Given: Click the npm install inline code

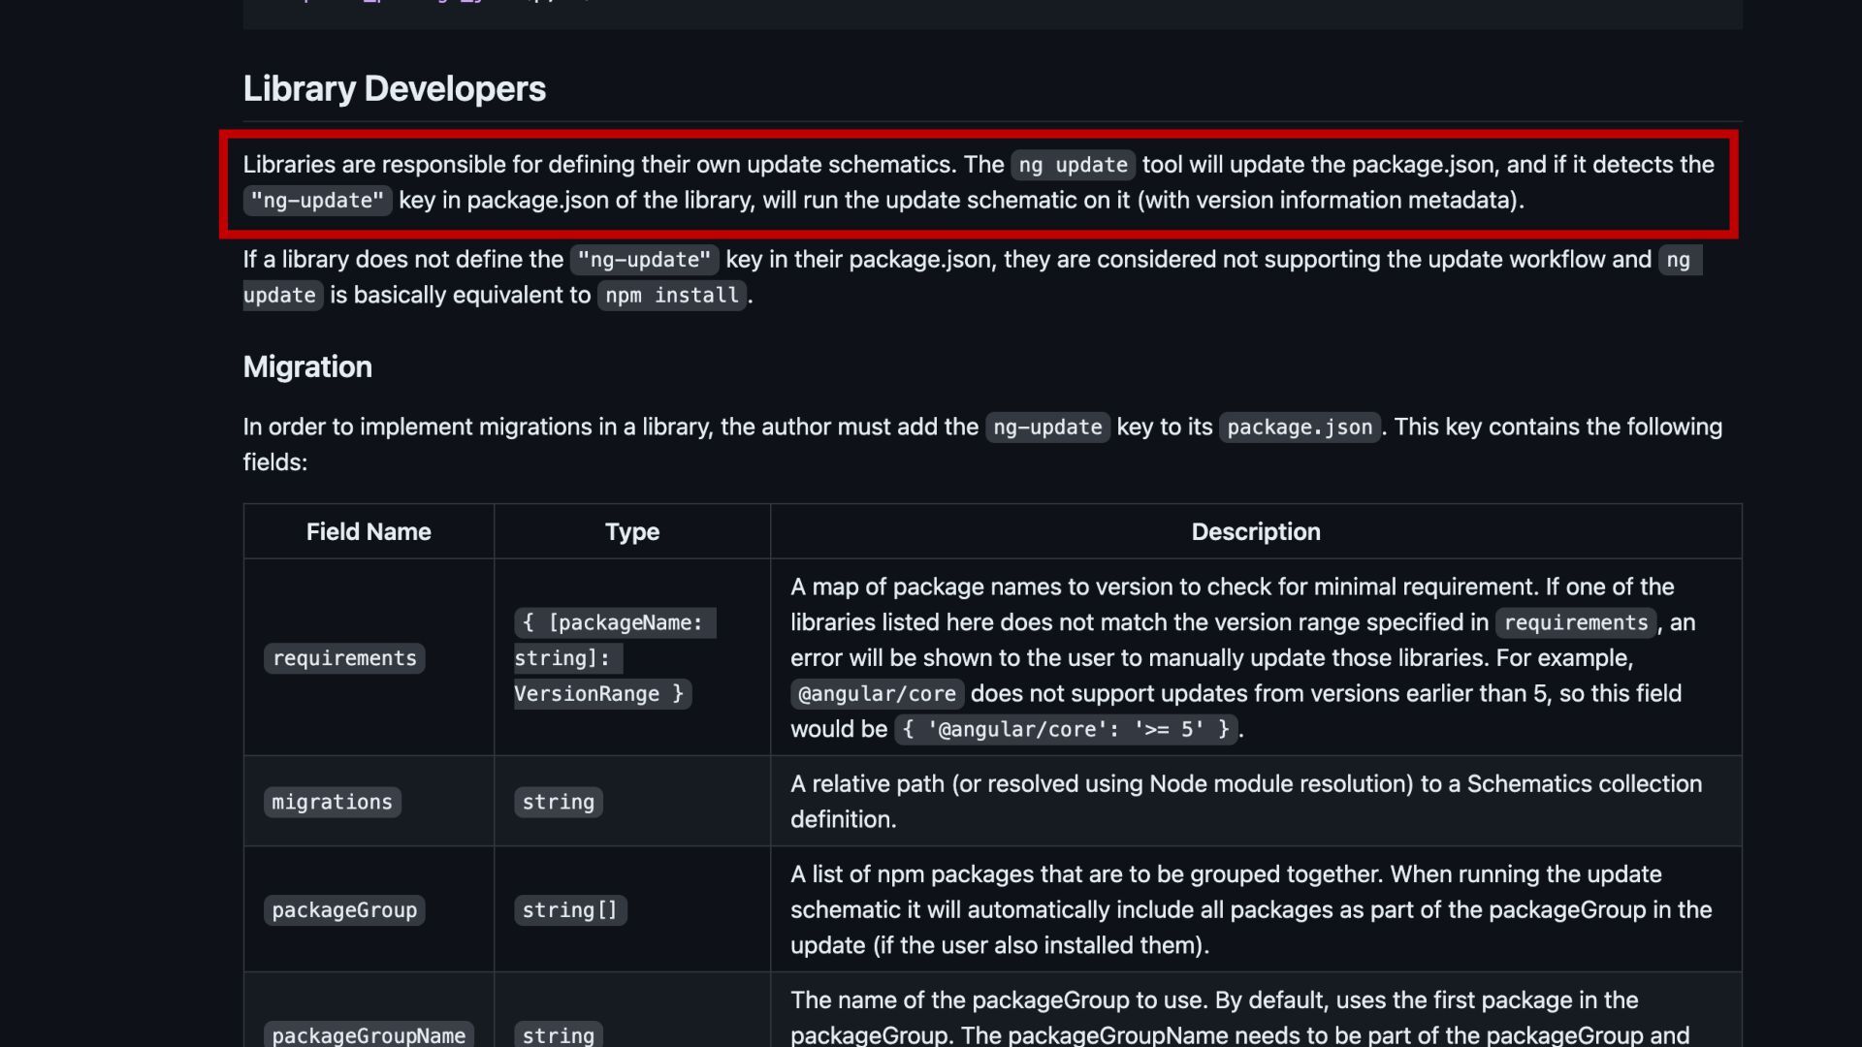Looking at the screenshot, I should pos(671,296).
